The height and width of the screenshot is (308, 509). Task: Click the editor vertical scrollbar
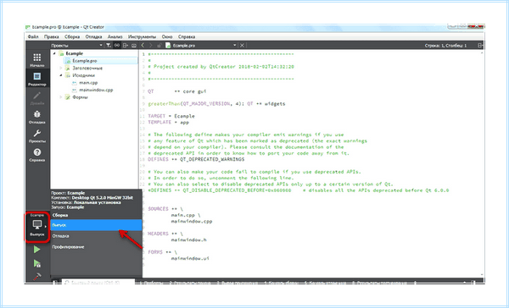pos(482,163)
